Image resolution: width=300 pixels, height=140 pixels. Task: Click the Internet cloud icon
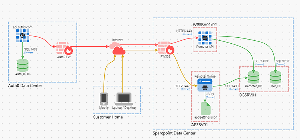[117, 49]
